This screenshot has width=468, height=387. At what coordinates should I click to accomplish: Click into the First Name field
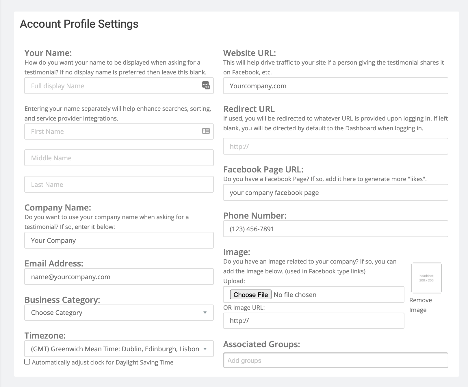click(x=113, y=131)
